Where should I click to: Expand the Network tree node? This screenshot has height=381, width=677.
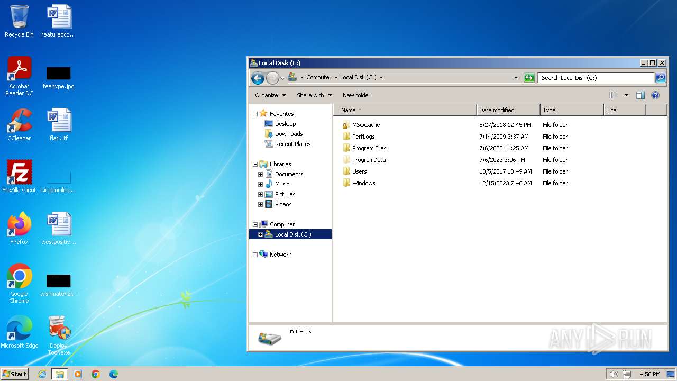(255, 255)
